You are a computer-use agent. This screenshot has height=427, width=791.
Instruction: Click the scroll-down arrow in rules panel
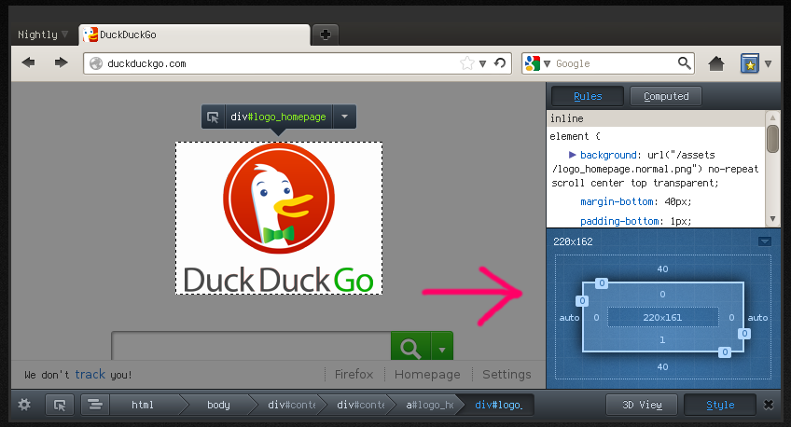click(772, 219)
